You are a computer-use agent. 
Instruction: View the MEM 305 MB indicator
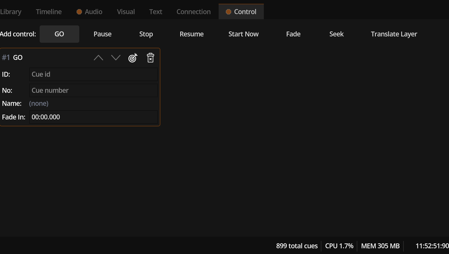[381, 246]
